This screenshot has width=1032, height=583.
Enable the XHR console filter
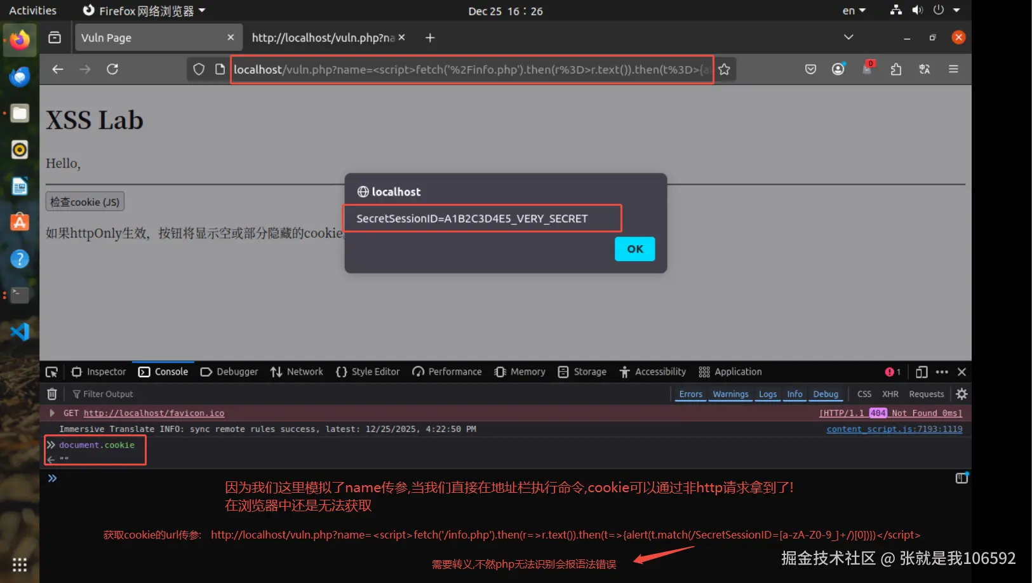click(890, 394)
